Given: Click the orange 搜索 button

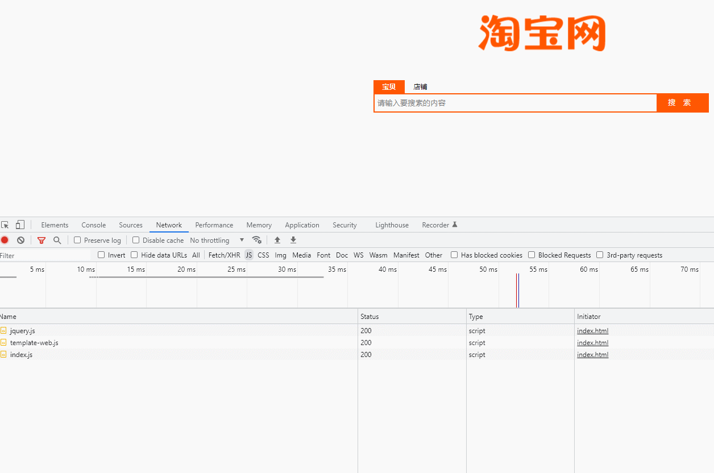Looking at the screenshot, I should pyautogui.click(x=683, y=103).
